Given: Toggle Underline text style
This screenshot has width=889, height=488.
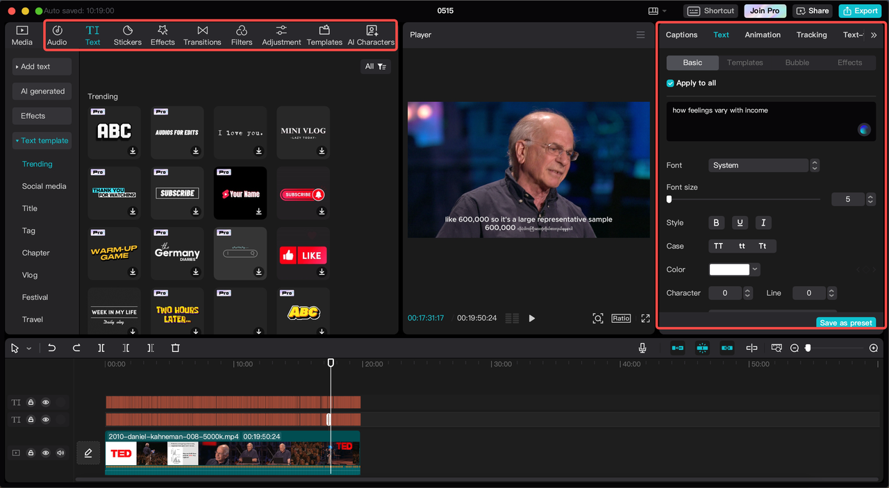Looking at the screenshot, I should click(740, 223).
